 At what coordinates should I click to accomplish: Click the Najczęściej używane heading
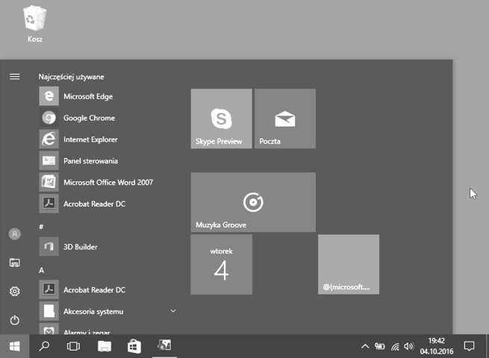pyautogui.click(x=71, y=77)
